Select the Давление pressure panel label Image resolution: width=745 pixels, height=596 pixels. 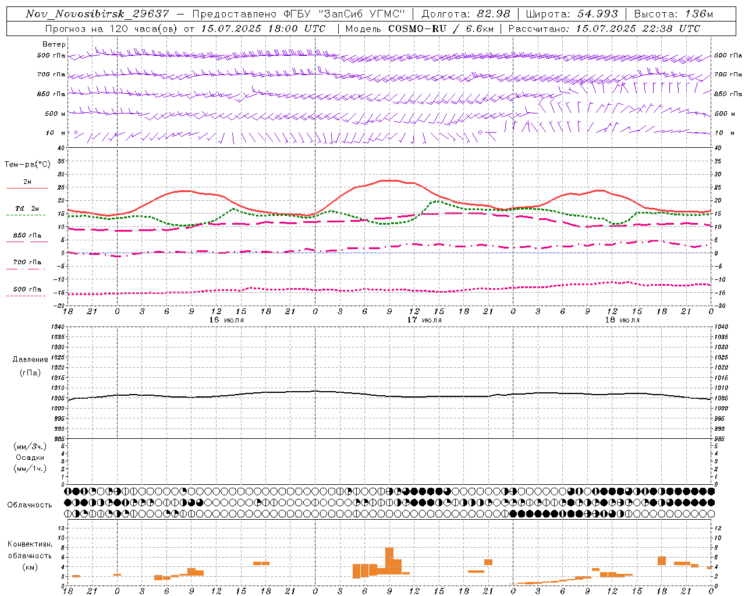click(30, 359)
